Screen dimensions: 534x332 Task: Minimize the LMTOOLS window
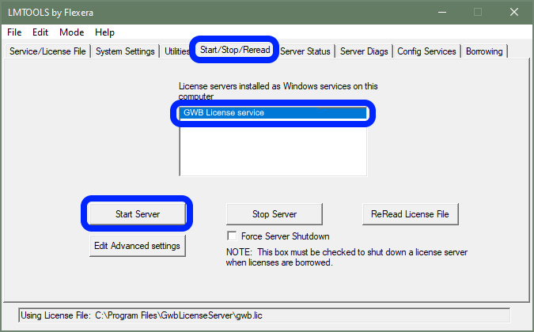442,12
